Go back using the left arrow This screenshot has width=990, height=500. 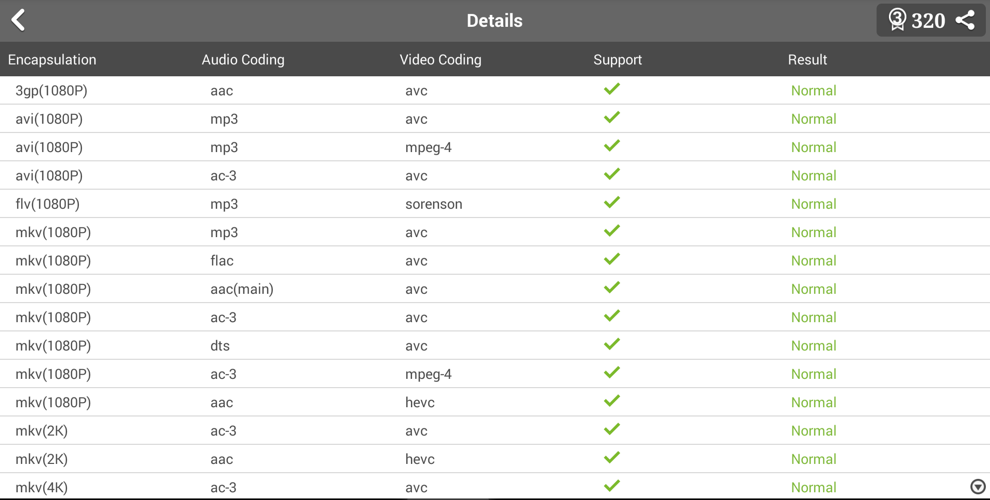pos(19,21)
